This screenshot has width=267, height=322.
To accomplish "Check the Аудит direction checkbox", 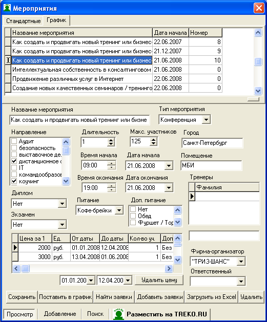I will (x=14, y=141).
